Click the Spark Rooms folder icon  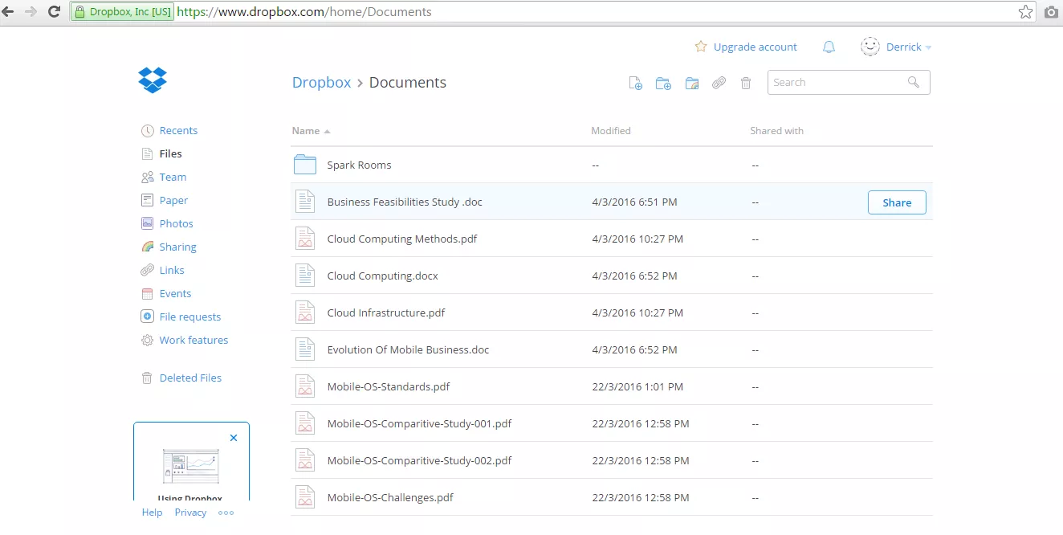pos(305,165)
